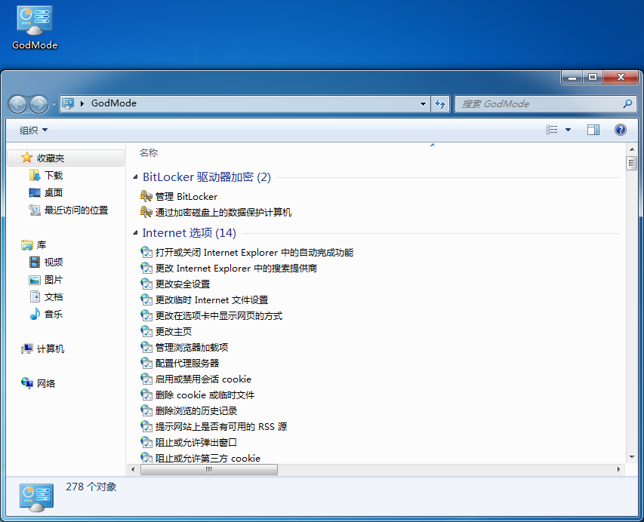Maximize the GodMode window

coord(592,77)
